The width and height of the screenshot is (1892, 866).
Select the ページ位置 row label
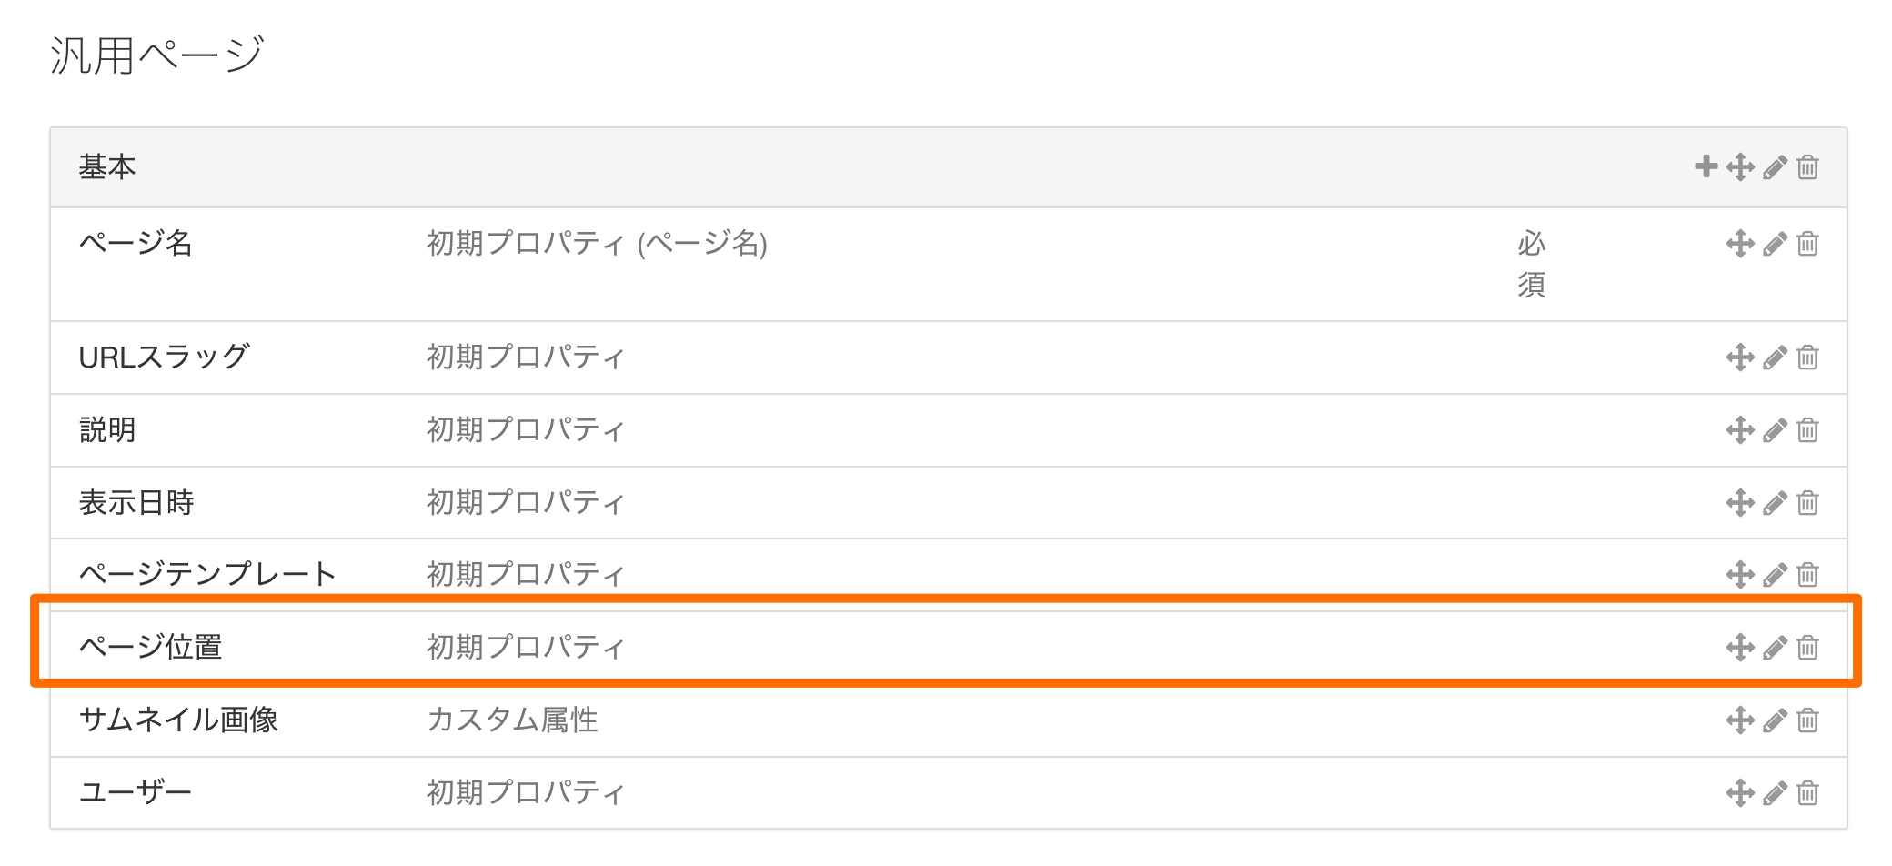point(151,647)
